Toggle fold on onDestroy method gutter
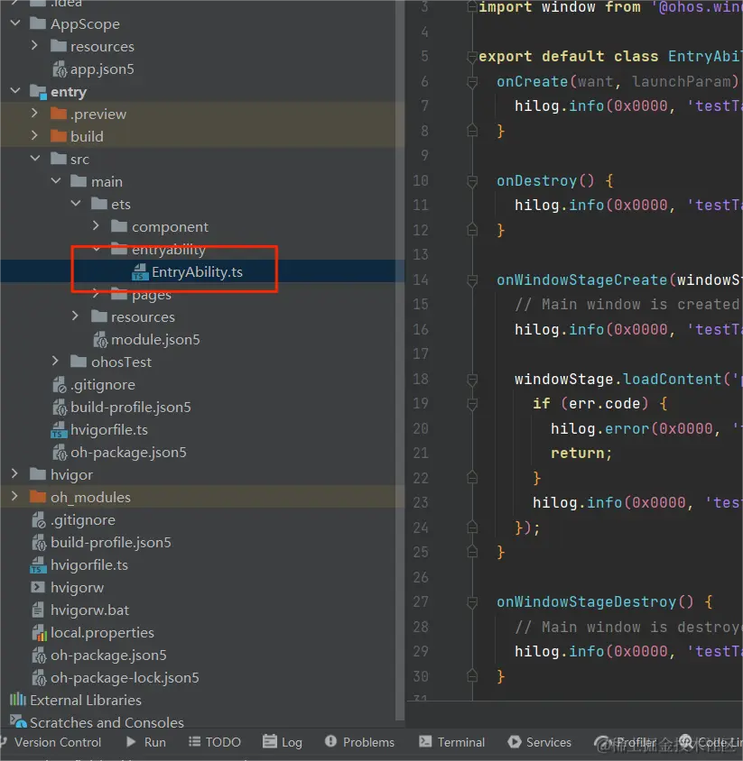Image resolution: width=743 pixels, height=761 pixels. pyautogui.click(x=472, y=181)
